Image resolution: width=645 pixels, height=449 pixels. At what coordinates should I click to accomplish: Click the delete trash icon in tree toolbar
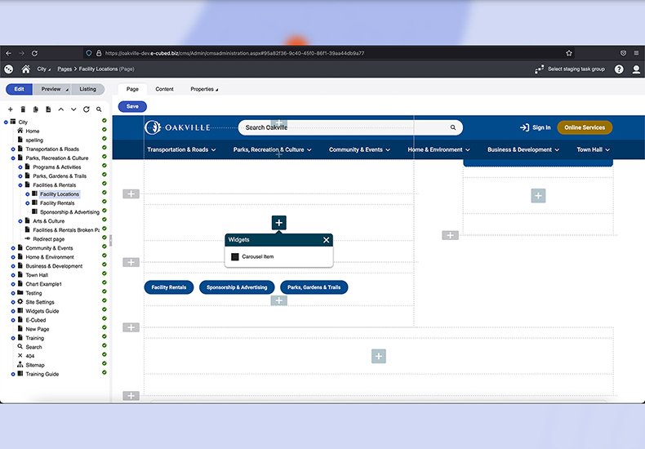pyautogui.click(x=23, y=109)
